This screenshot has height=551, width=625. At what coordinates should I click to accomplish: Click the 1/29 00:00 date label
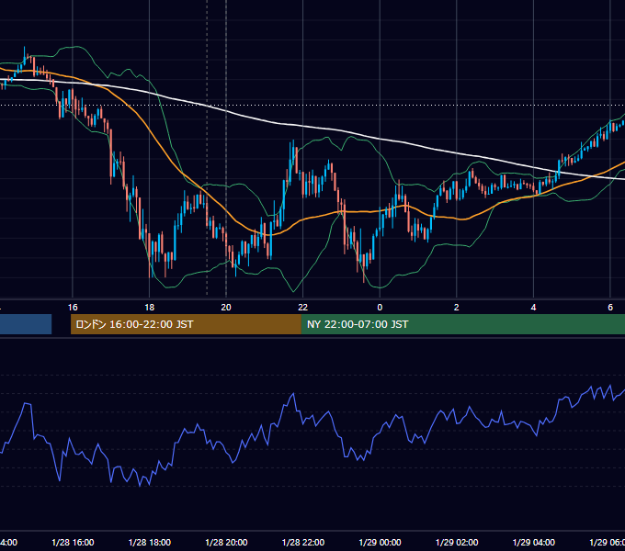[380, 542]
